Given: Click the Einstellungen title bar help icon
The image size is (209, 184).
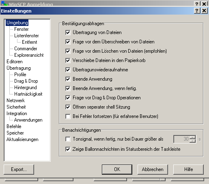Looking at the screenshot, I should click(197, 11).
